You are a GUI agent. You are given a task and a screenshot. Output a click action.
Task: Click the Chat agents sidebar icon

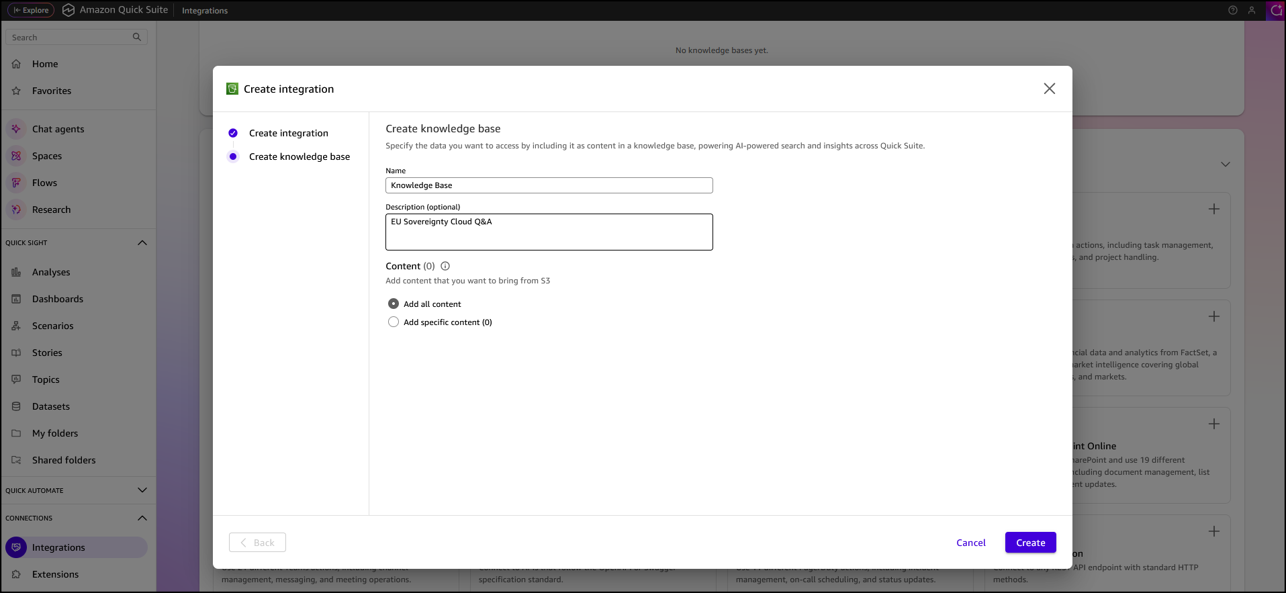[x=16, y=129]
